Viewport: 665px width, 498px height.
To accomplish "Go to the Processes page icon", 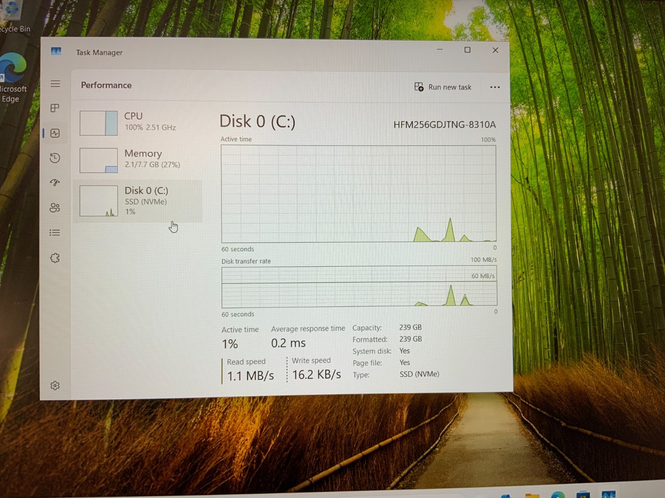I will click(55, 108).
